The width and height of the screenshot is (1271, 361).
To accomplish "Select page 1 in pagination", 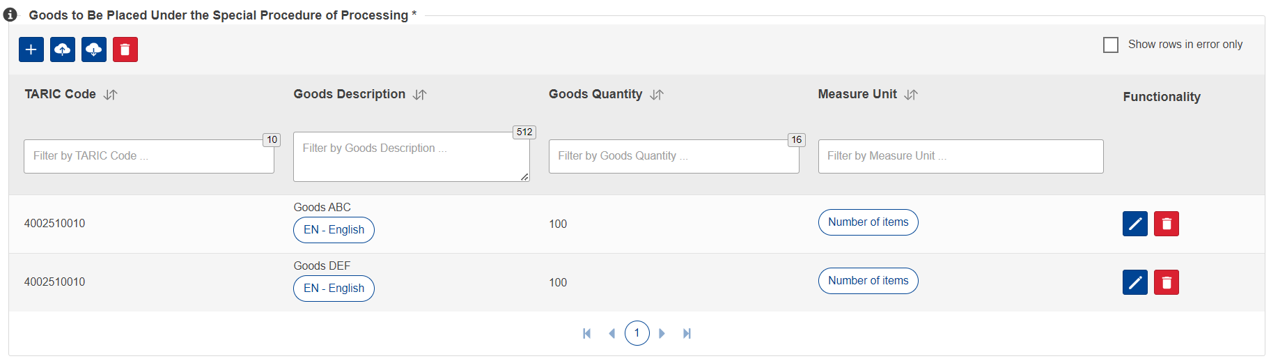I will (637, 333).
